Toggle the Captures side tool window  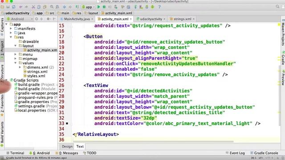tap(2, 26)
